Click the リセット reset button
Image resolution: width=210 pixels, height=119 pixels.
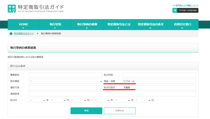pyautogui.click(x=120, y=111)
